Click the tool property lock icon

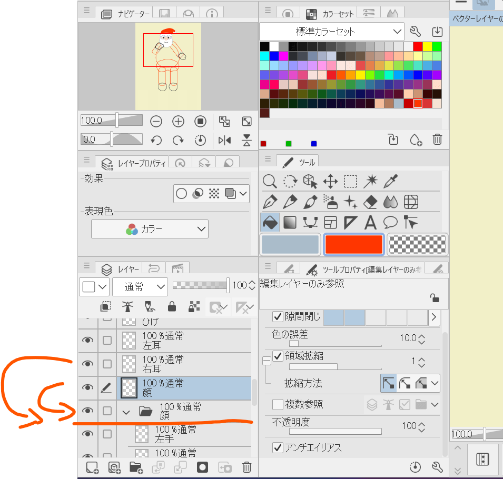click(435, 298)
